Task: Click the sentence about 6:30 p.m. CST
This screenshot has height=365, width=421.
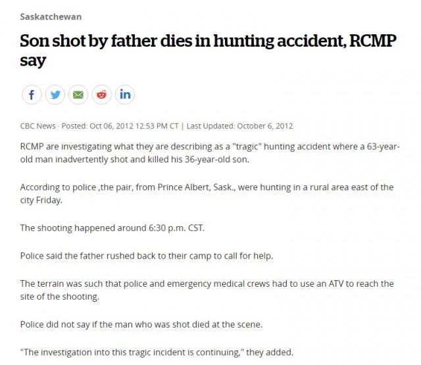Action: (112, 228)
